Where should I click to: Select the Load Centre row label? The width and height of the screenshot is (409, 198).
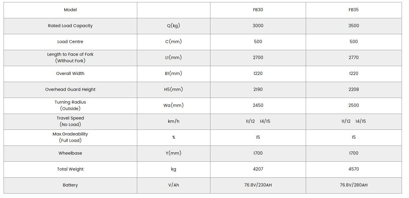pyautogui.click(x=70, y=42)
